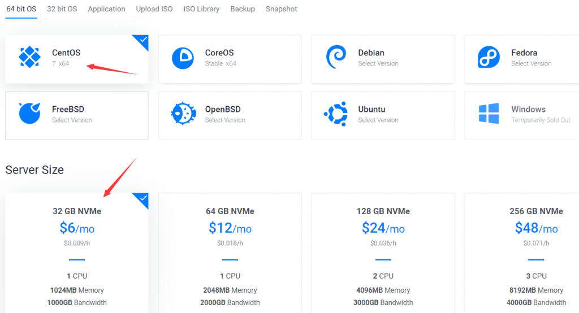Pick the 256 GB NVMe plan title
The image size is (579, 313).
point(536,211)
